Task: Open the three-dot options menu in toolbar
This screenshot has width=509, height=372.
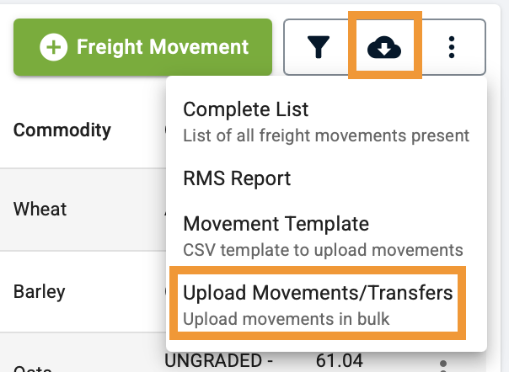Action: click(x=452, y=47)
